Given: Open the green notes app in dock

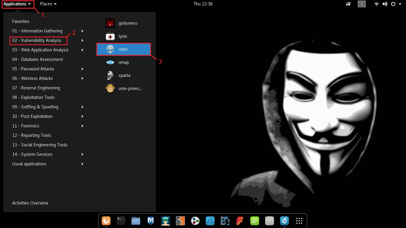Looking at the screenshot, I should tap(254, 221).
